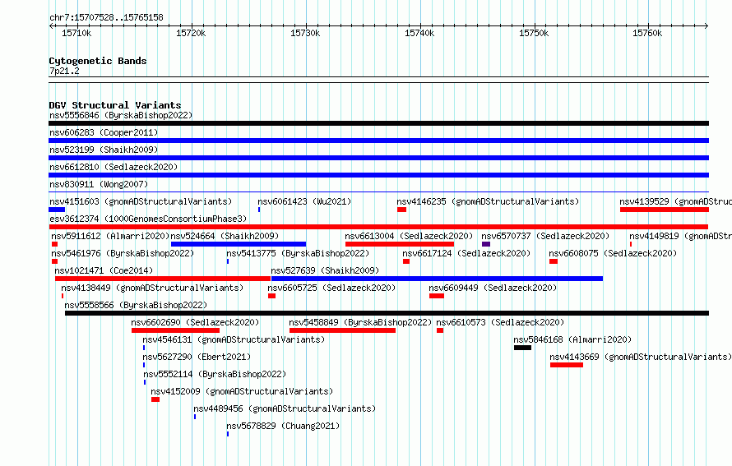Screen dimensions: 732x466
Task: Click nsv6605725 (Sedlazeck2020) label
Action: pyautogui.click(x=331, y=288)
